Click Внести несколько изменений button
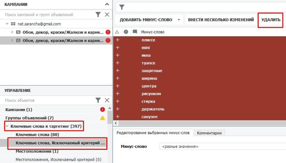Image resolution: width=286 pixels, height=163 pixels. 221,20
